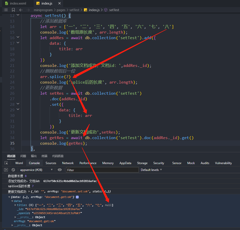The image size is (240, 230).
Task: Open the index.wxml editor tab
Action: 16,3
